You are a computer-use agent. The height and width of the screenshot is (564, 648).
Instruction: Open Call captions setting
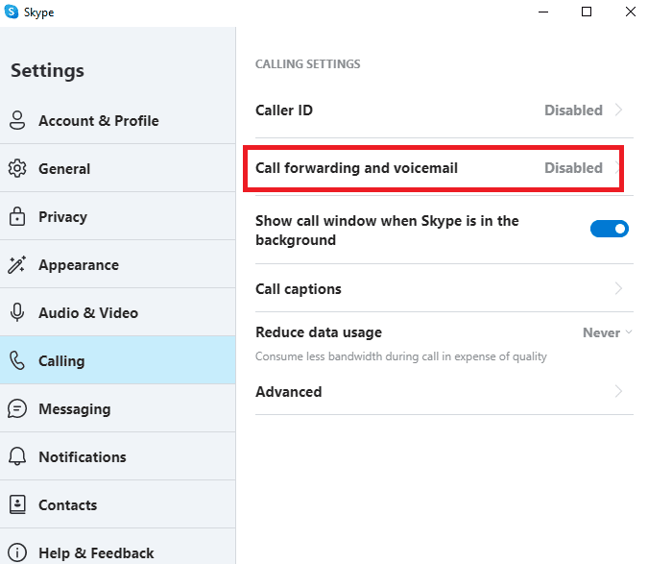pos(444,288)
